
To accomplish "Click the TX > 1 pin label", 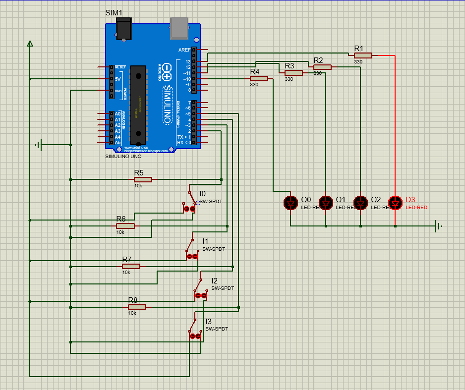I will pos(184,137).
